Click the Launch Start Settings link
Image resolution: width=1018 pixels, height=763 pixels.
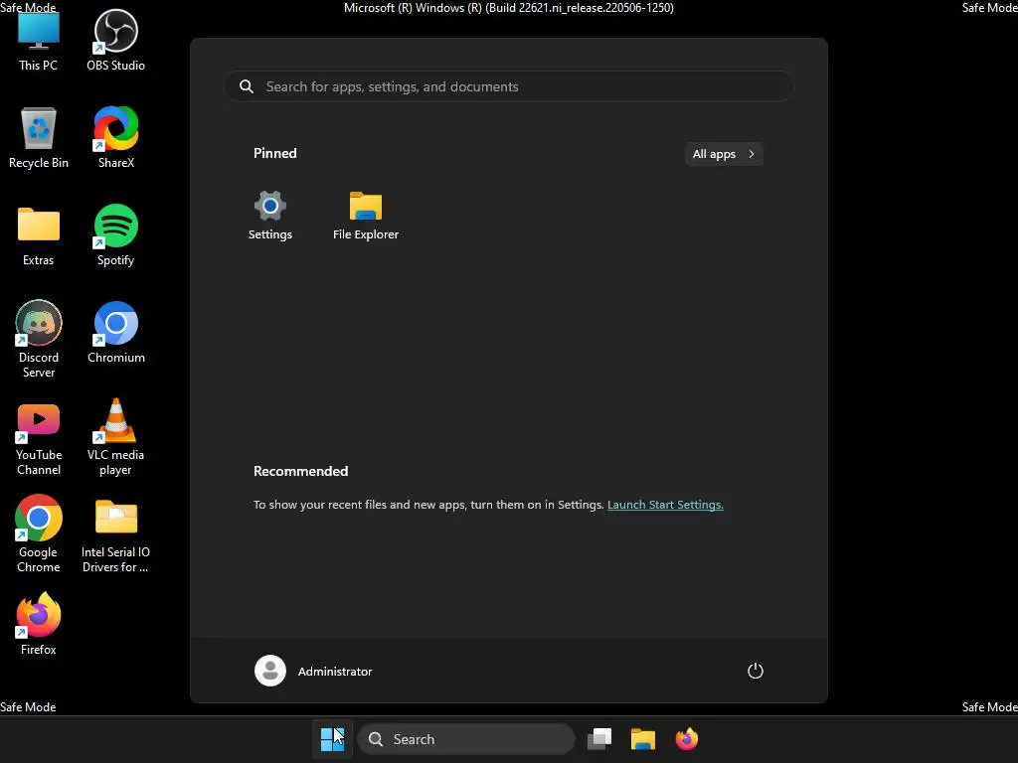[665, 505]
